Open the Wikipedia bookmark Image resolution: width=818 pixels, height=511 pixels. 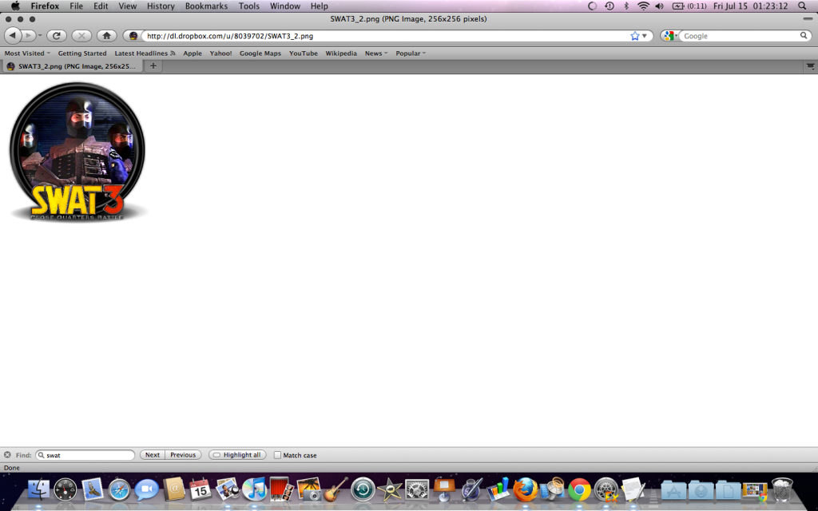[x=341, y=53]
